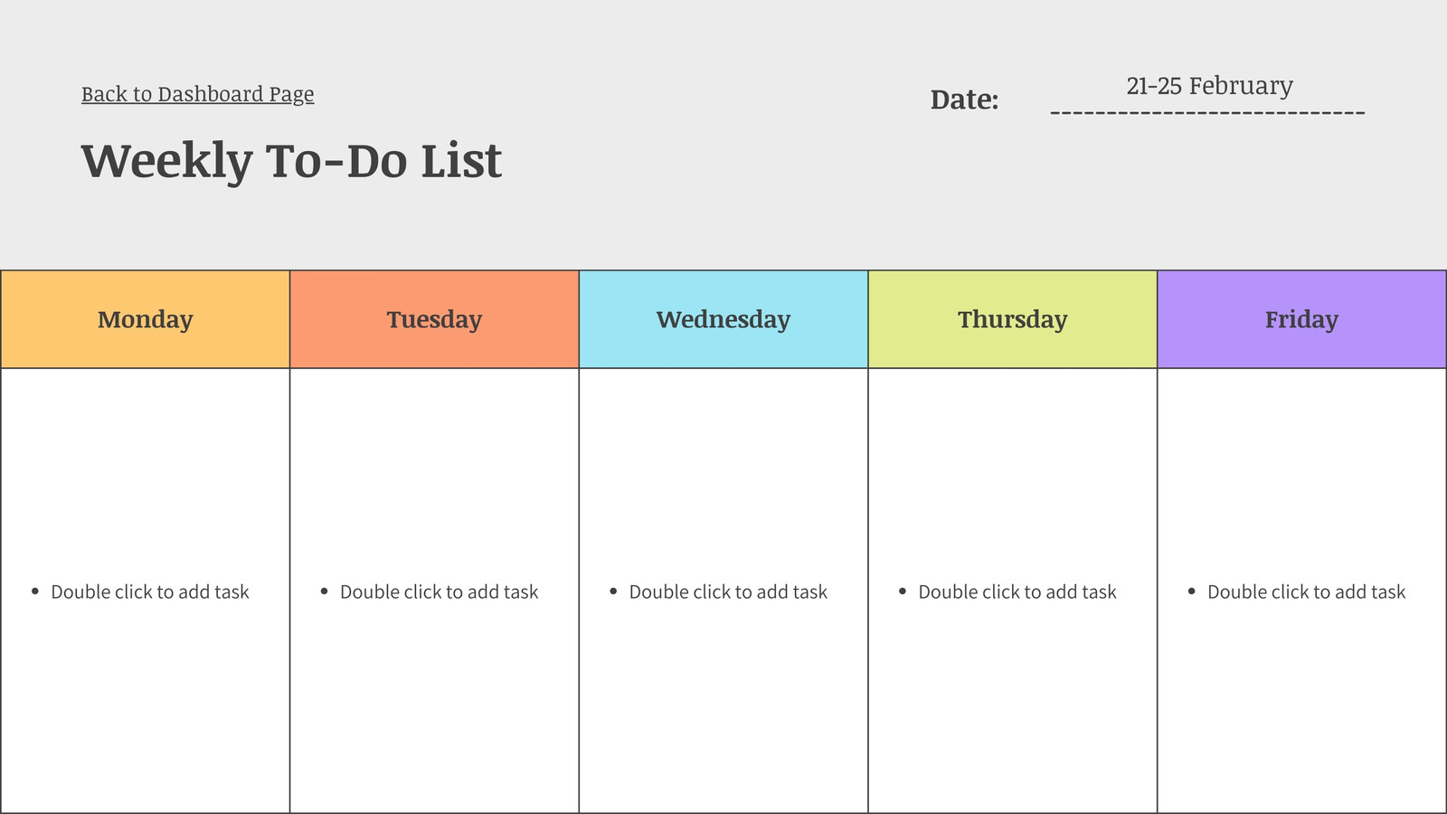Click the Thursday task placeholder text
This screenshot has width=1447, height=814.
[1017, 592]
